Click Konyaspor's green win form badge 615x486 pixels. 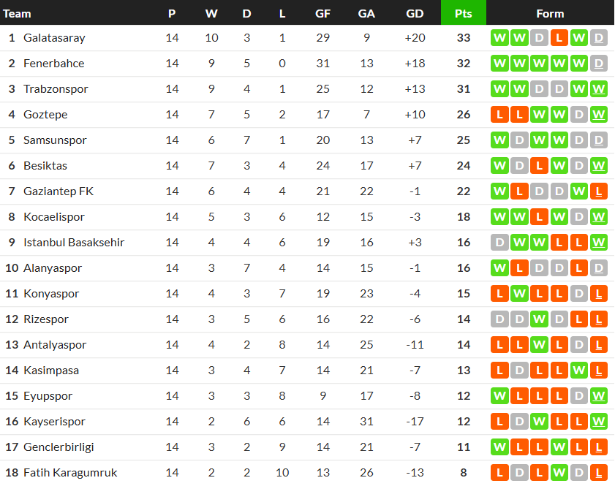[520, 294]
